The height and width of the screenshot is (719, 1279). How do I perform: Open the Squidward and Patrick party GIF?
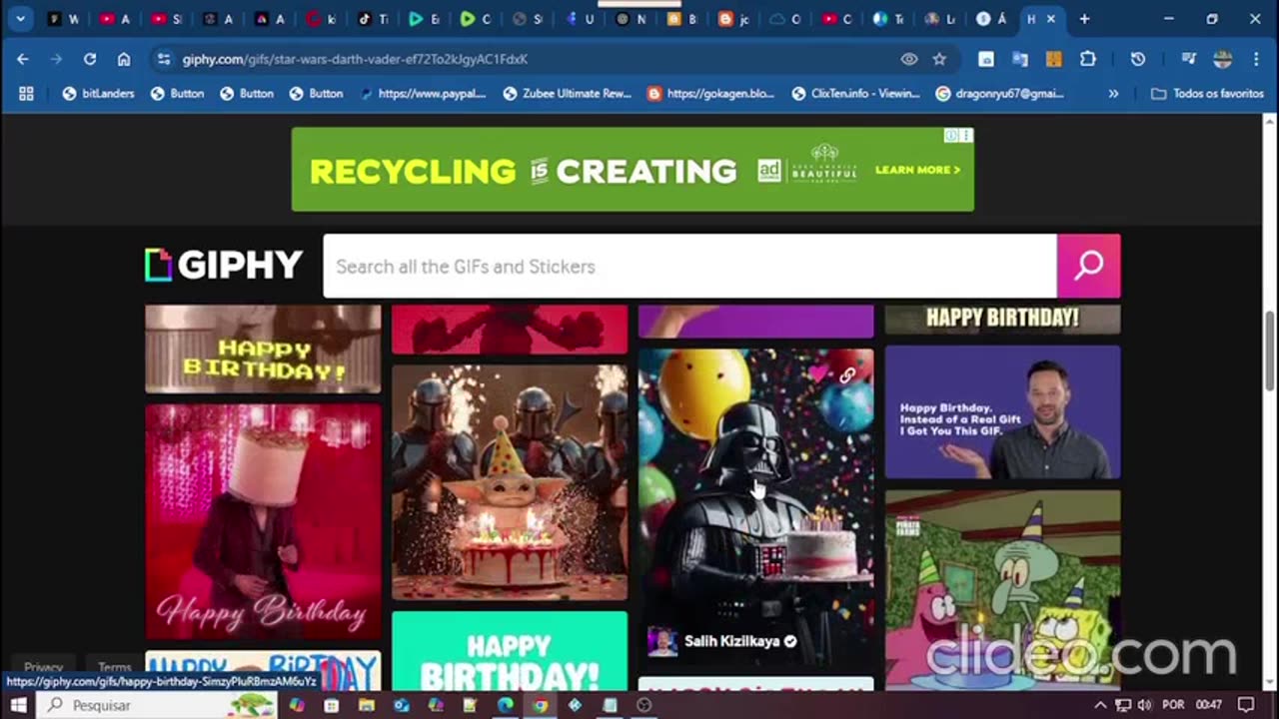pyautogui.click(x=1002, y=589)
